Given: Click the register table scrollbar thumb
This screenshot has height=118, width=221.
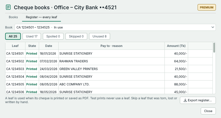Looking at the screenshot, I should [214, 47].
